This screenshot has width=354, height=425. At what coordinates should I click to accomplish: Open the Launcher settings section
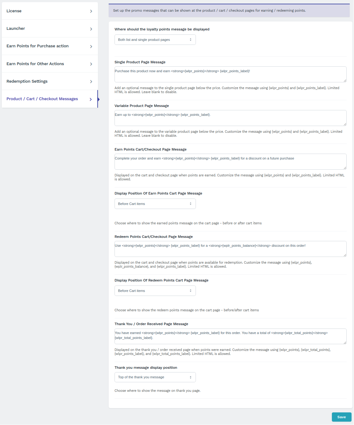(50, 29)
